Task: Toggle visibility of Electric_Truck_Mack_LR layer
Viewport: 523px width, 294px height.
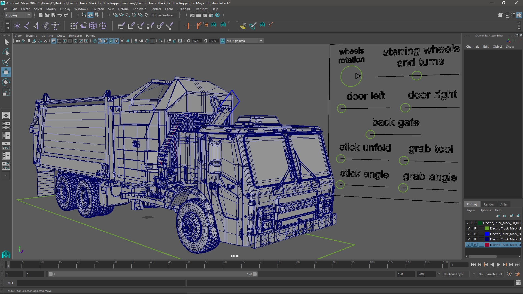Action: click(x=469, y=244)
